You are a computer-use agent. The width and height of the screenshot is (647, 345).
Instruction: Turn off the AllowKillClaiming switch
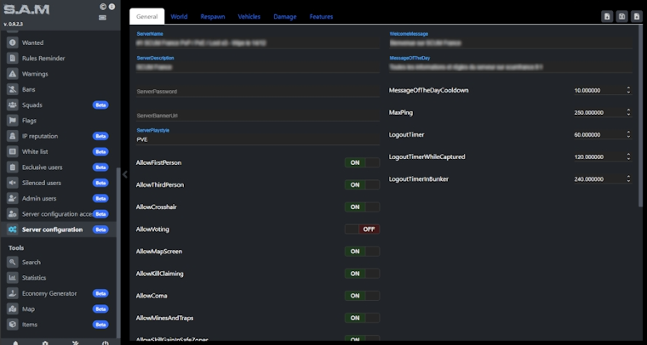(x=362, y=274)
